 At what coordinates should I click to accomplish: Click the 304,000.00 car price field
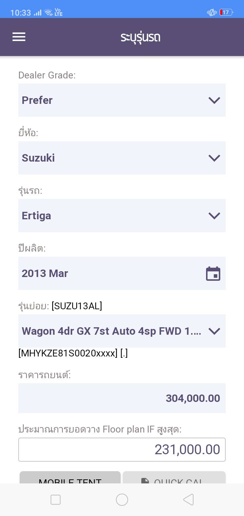(x=122, y=398)
